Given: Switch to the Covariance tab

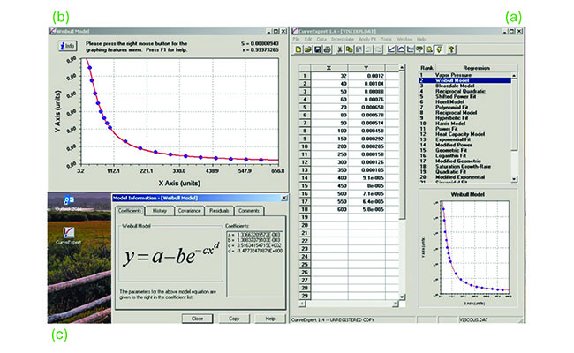Looking at the screenshot, I should coord(188,211).
